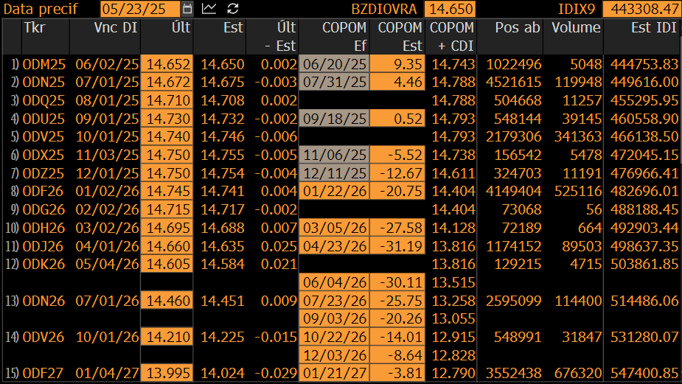Click ODN25 Últ price 14.672
Image resolution: width=682 pixels, height=384 pixels.
167,83
